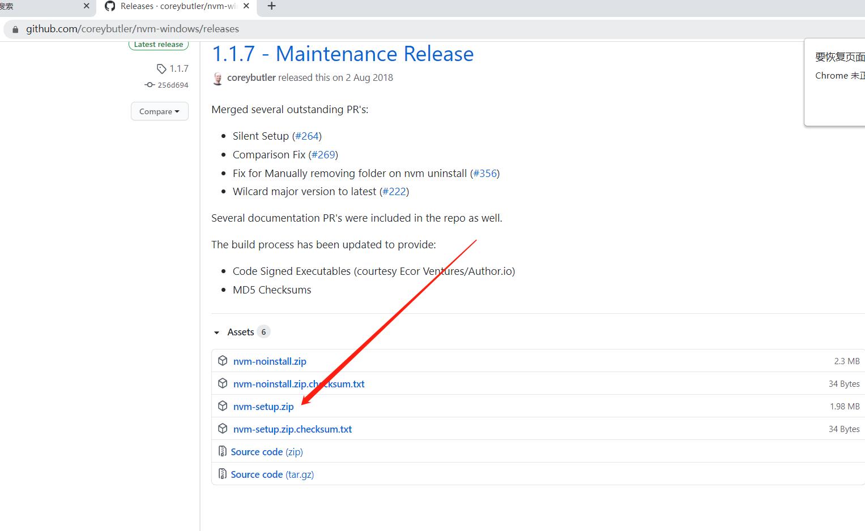Click the GitHub favicon on the Releases tab
865x531 pixels.
[110, 6]
